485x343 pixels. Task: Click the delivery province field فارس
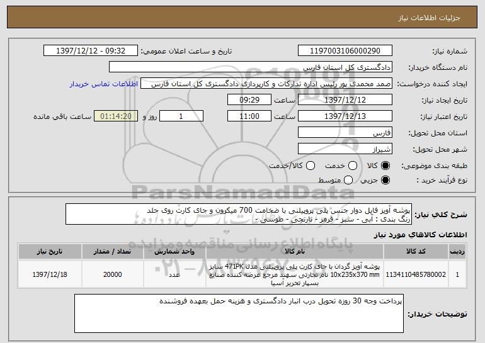345,133
